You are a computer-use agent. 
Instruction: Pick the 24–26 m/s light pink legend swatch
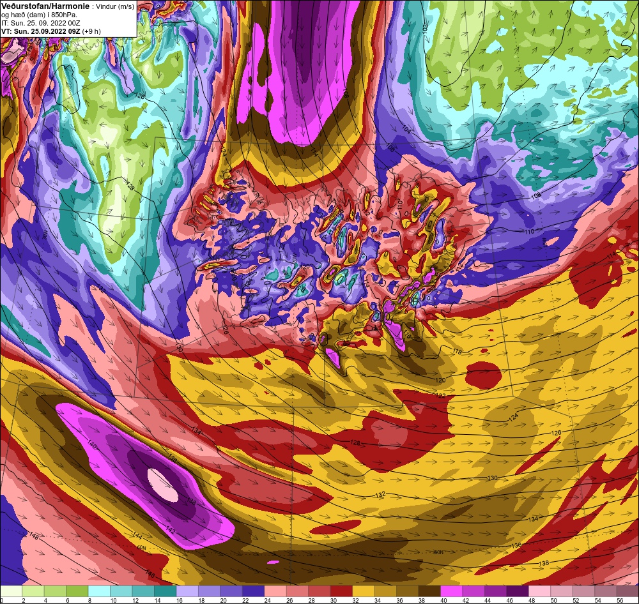[x=275, y=591]
